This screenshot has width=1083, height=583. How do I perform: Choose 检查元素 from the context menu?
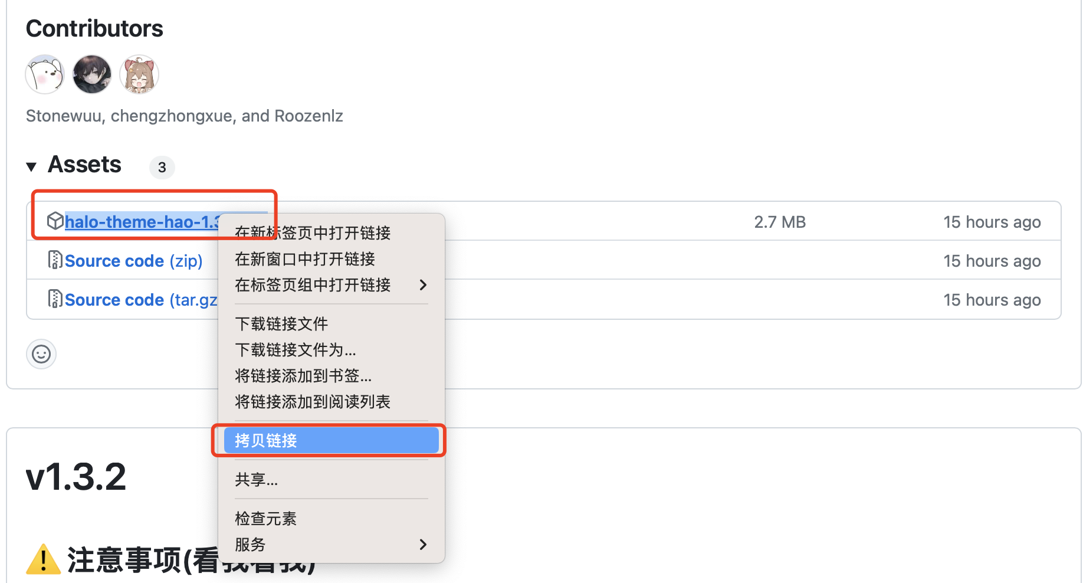click(265, 519)
